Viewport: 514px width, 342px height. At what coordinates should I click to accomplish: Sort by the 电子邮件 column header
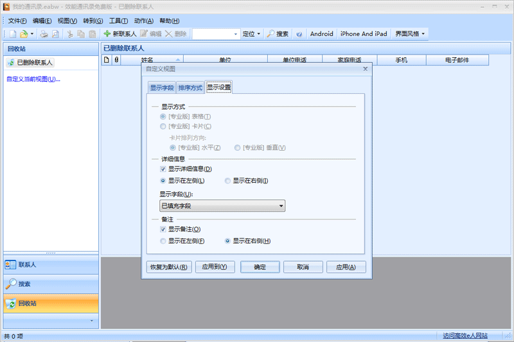457,60
